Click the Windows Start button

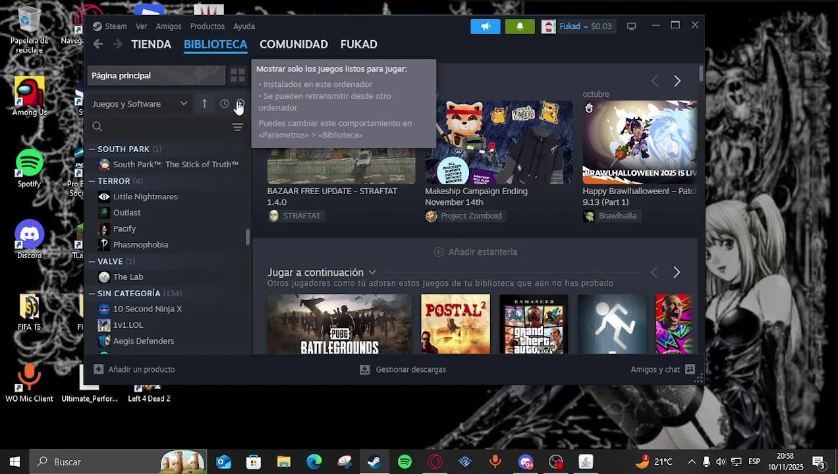pos(14,462)
